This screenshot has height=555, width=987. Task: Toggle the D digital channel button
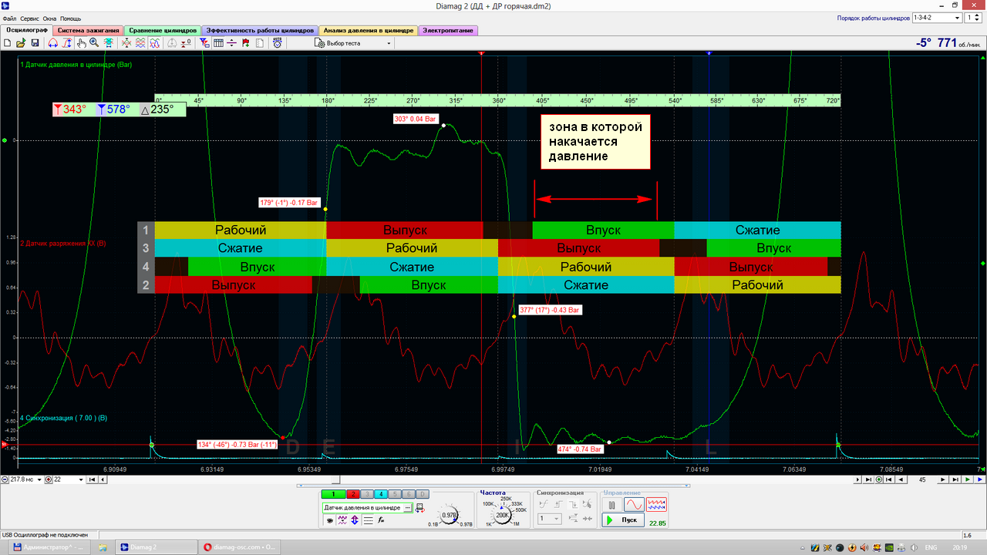tap(423, 494)
